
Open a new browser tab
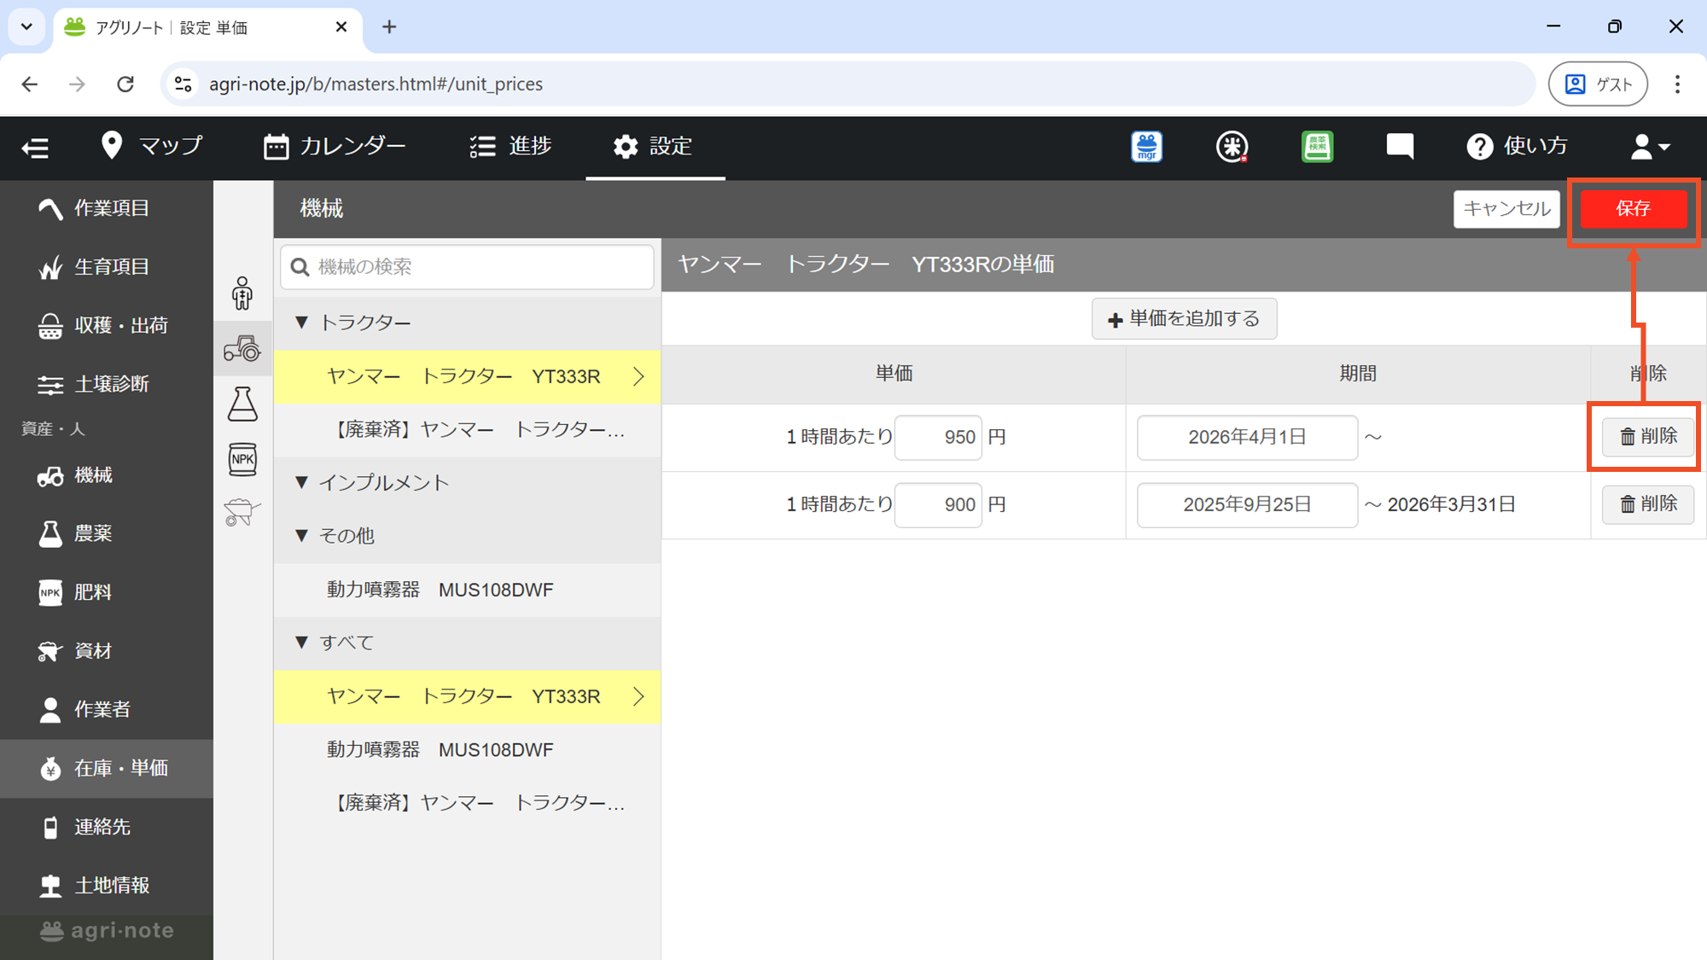point(389,27)
